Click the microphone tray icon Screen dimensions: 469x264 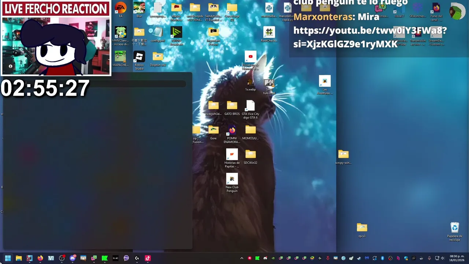[429, 258]
